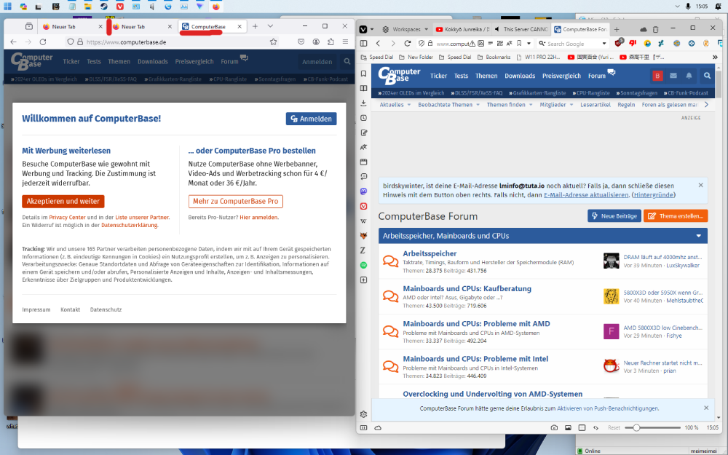Open the Mastodon web panel
The height and width of the screenshot is (455, 728).
pyautogui.click(x=363, y=191)
